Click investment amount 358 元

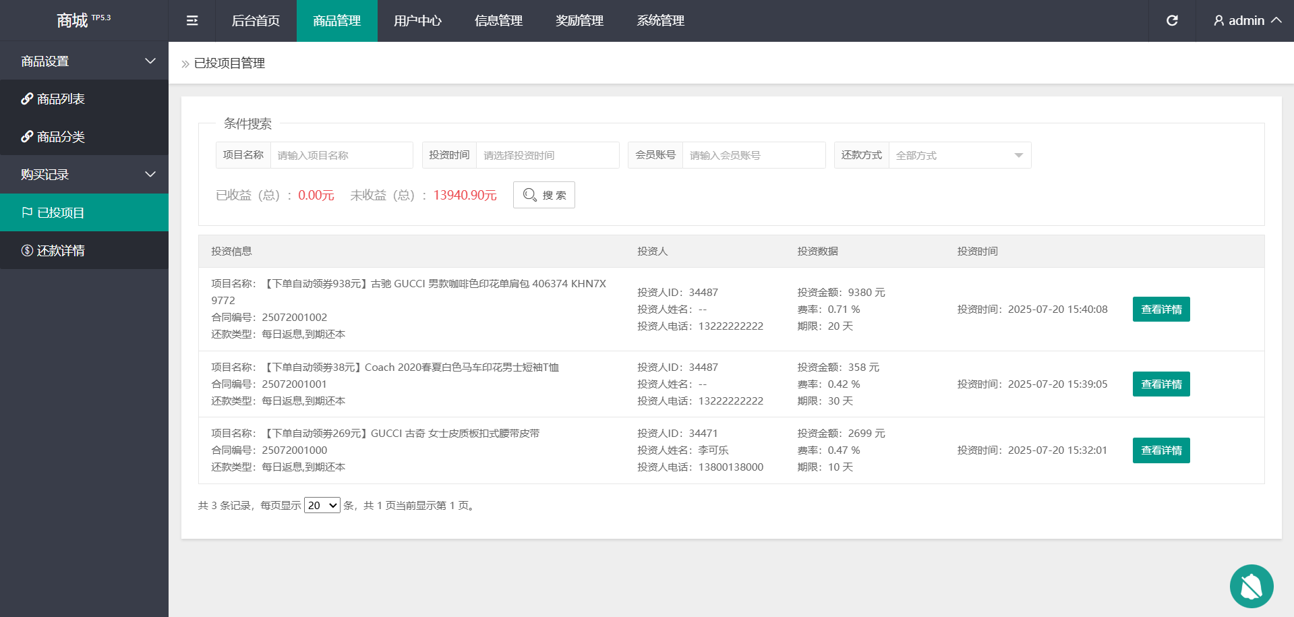(x=864, y=368)
